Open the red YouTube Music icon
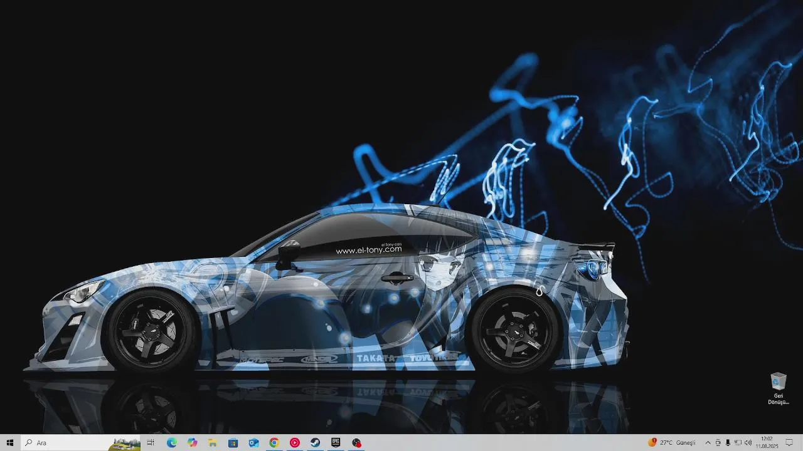Screen dimensions: 803x451 (x=295, y=443)
